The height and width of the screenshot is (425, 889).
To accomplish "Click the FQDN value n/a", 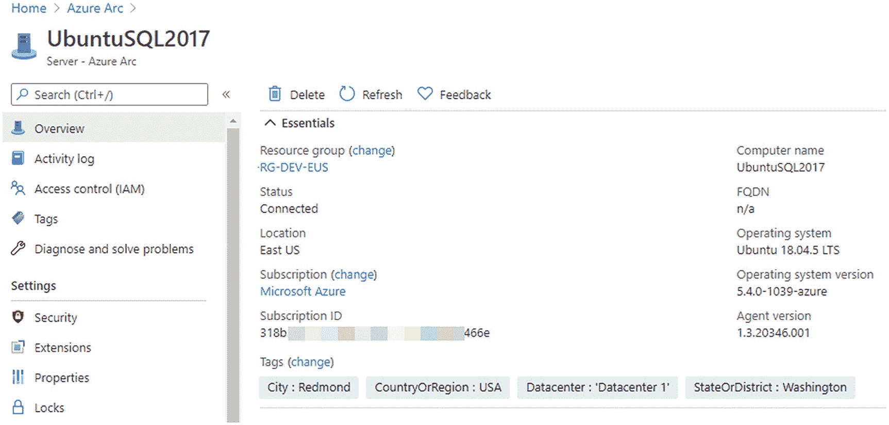I will point(745,209).
